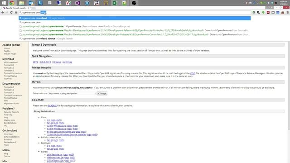Open Blog under Media
The width and height of the screenshot is (290, 163).
(x=6, y=153)
